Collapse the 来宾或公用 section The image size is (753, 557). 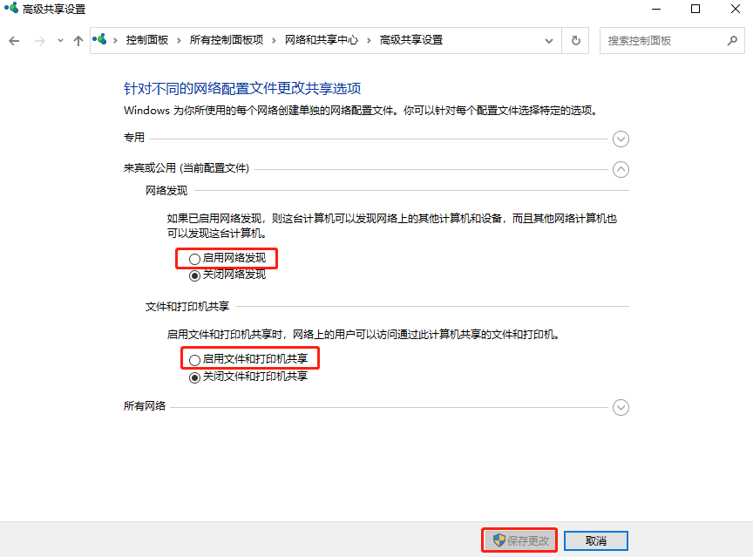tap(621, 170)
